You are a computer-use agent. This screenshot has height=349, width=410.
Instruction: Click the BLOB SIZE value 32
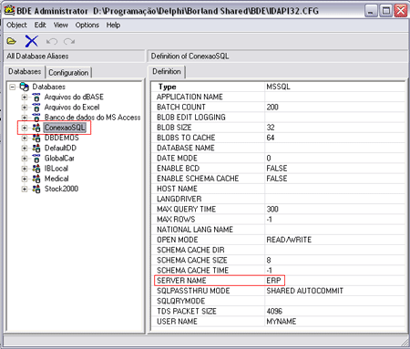(x=271, y=128)
